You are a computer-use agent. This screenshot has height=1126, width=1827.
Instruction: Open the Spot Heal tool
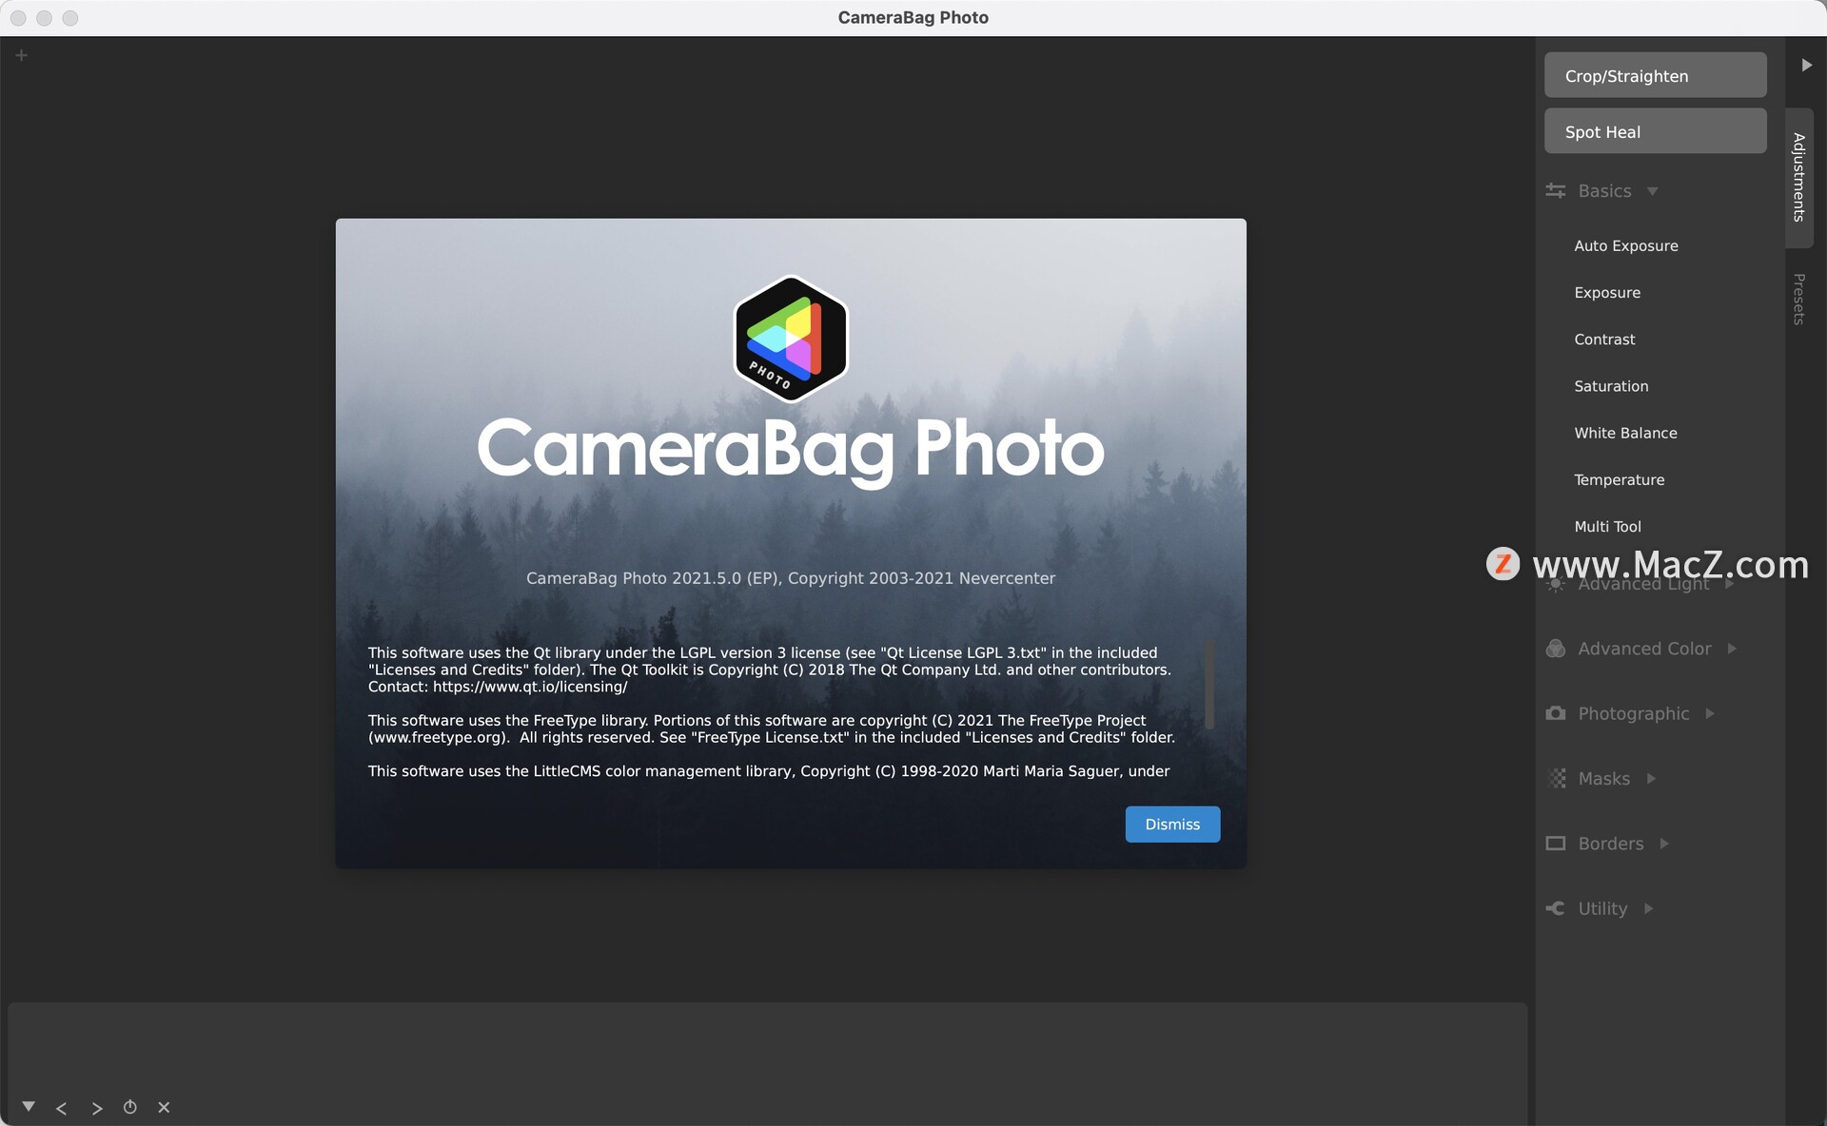coord(1655,131)
